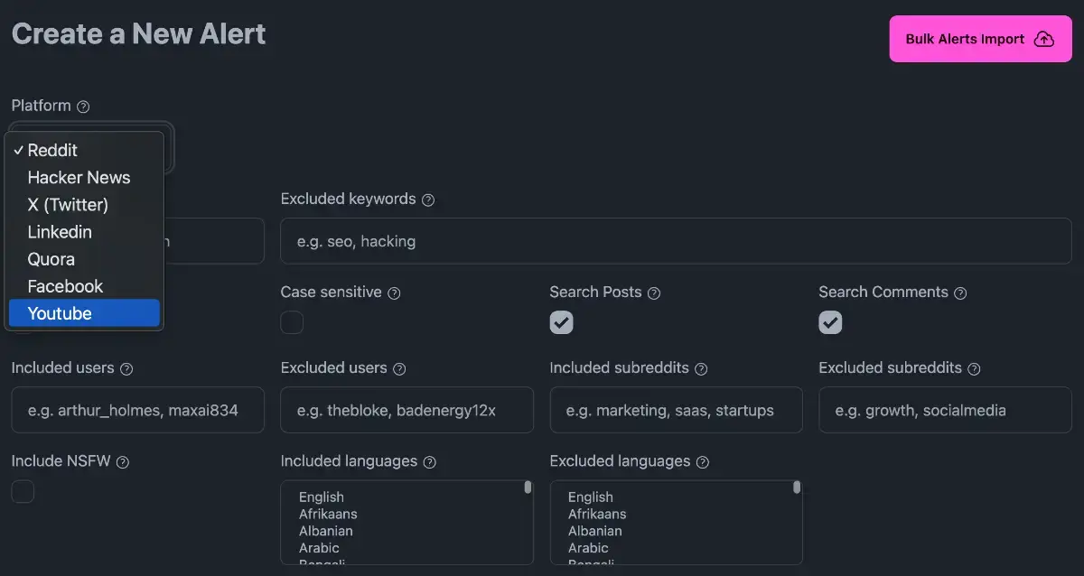The image size is (1084, 576).
Task: Click the Case sensitive help icon
Action: tap(394, 293)
